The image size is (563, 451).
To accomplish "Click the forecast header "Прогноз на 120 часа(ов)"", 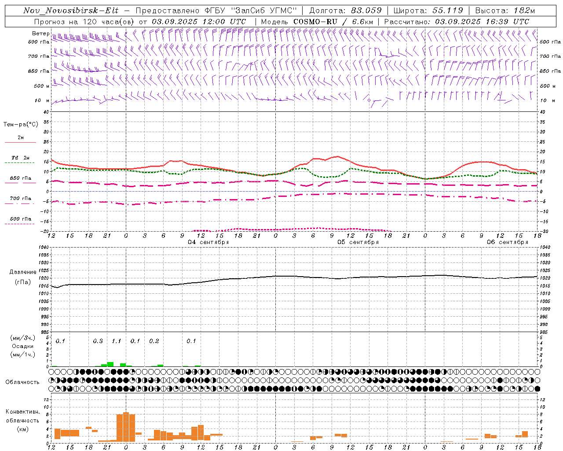I will [x=84, y=22].
